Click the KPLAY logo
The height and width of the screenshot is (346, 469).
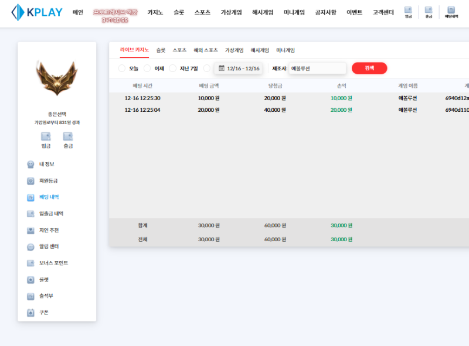click(36, 12)
